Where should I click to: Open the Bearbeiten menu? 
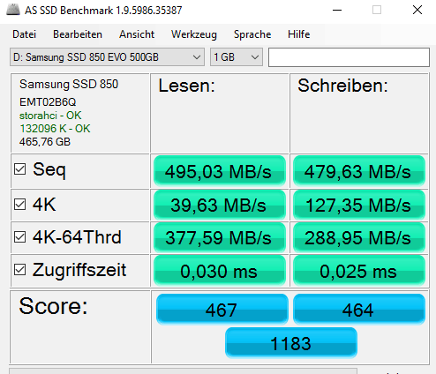(78, 34)
